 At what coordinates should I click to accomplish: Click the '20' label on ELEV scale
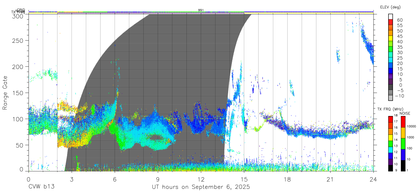click(400, 63)
